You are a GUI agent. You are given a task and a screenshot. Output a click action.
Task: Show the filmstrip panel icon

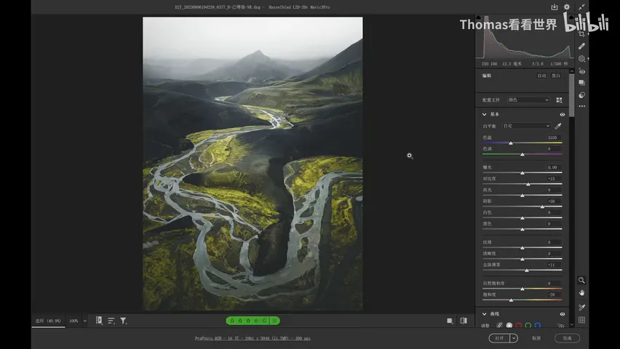click(x=99, y=321)
